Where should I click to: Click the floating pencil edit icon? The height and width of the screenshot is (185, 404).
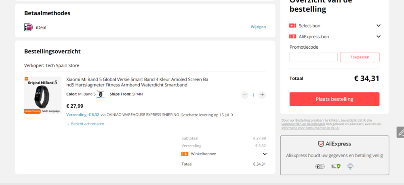[x=400, y=132]
